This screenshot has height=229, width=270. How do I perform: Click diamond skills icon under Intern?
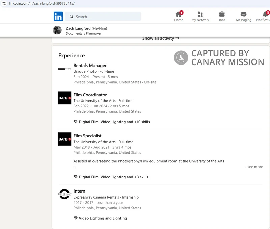[75, 218]
